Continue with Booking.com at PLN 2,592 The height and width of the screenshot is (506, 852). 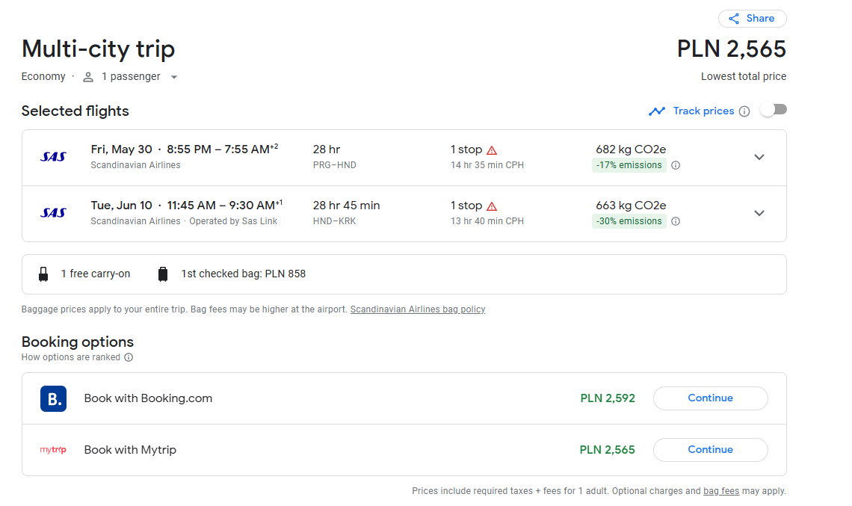[x=710, y=398]
